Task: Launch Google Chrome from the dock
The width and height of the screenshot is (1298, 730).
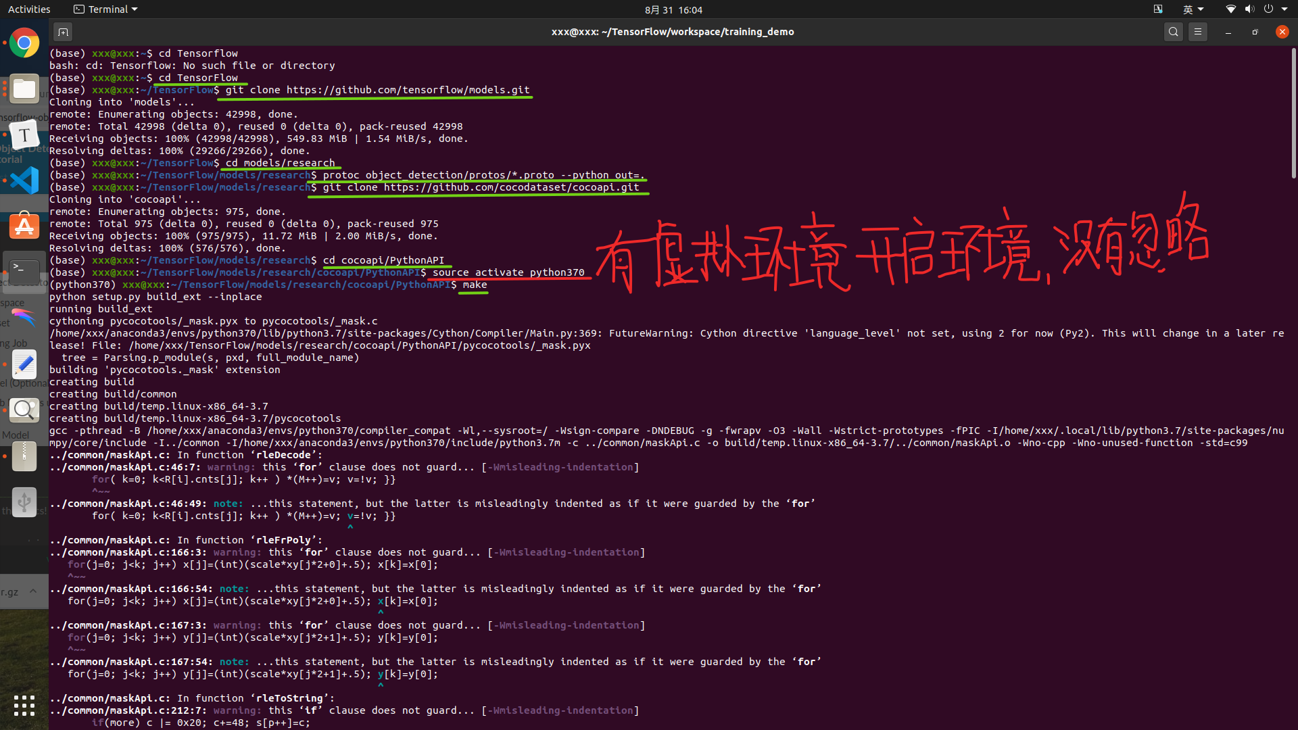Action: (x=24, y=43)
